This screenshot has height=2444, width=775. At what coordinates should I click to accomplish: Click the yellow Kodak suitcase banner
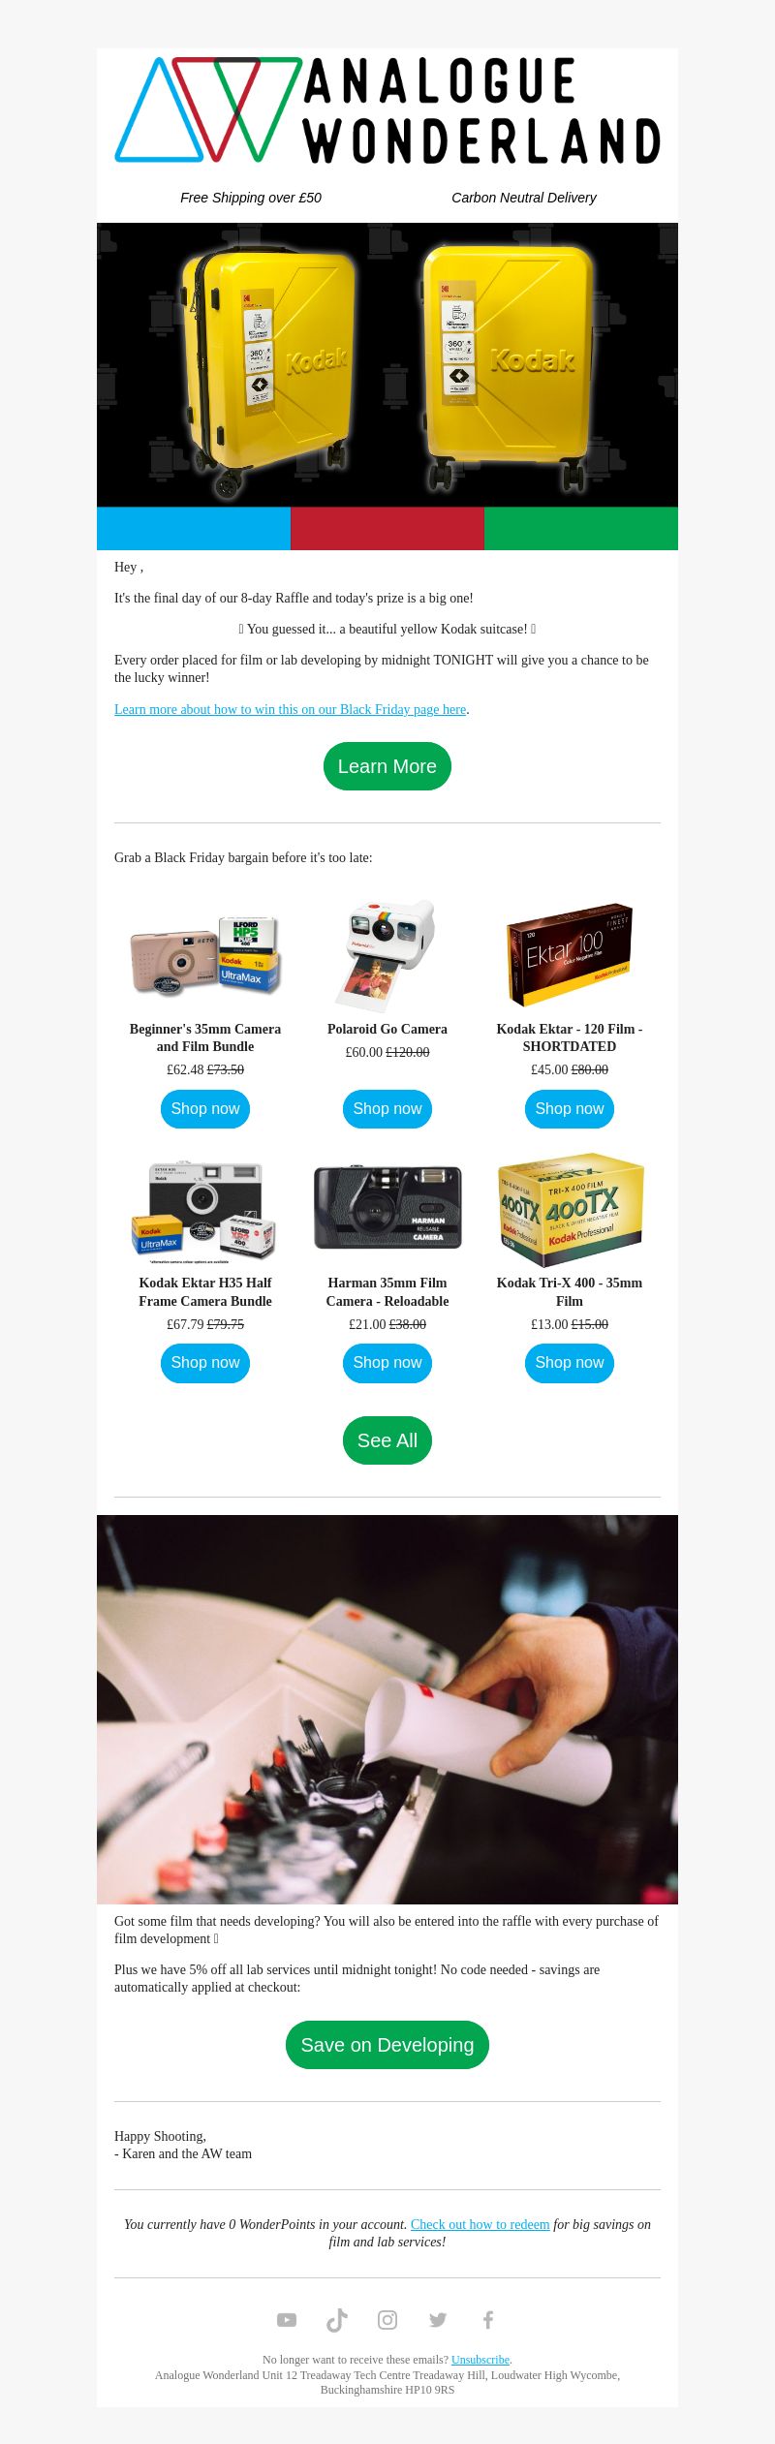[x=387, y=365]
